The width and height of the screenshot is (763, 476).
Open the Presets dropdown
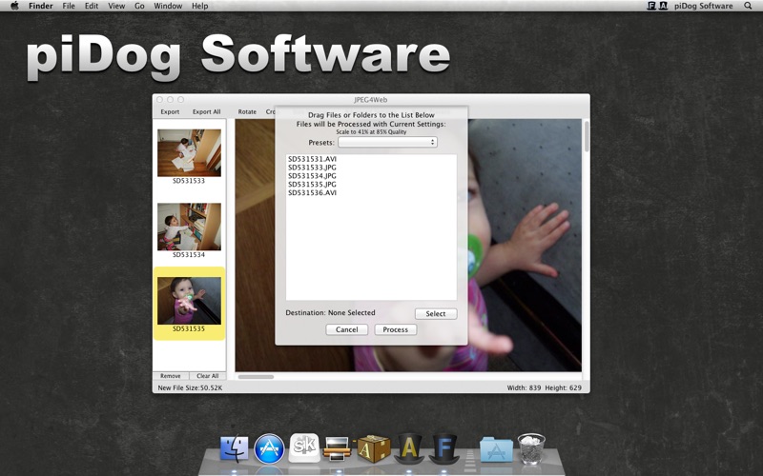(388, 142)
